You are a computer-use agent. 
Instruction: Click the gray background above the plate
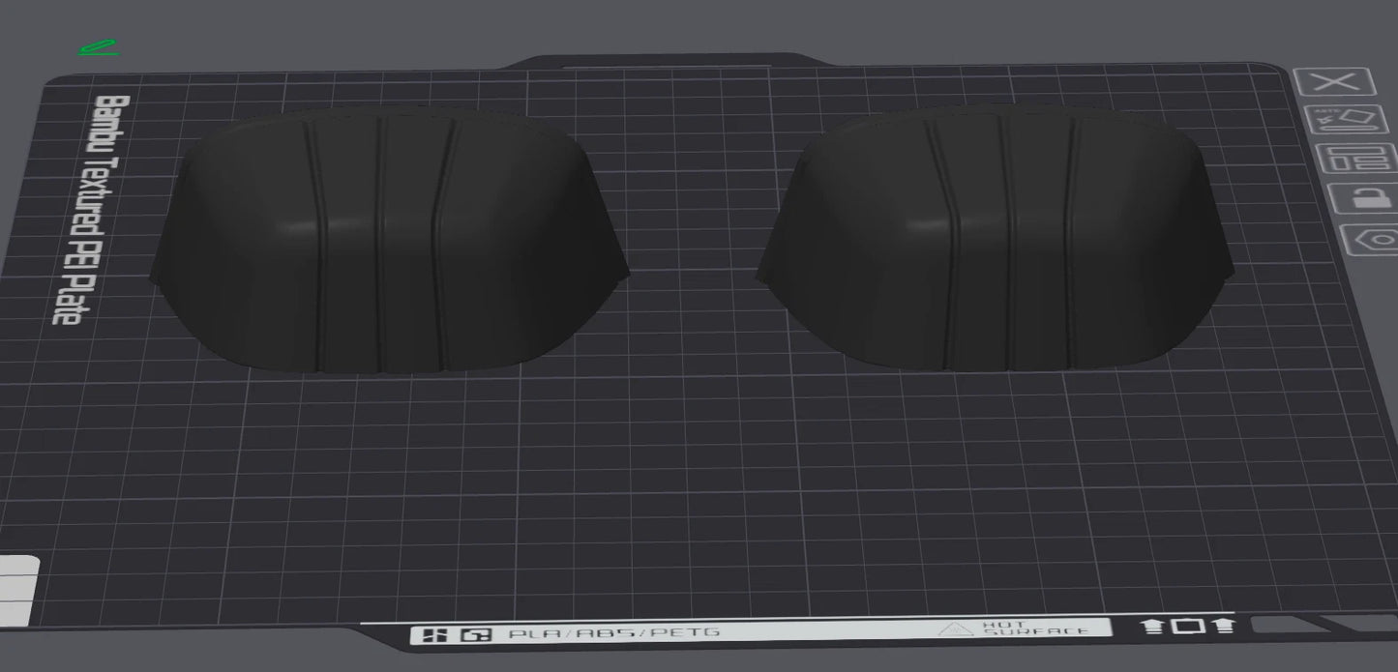tap(677, 24)
